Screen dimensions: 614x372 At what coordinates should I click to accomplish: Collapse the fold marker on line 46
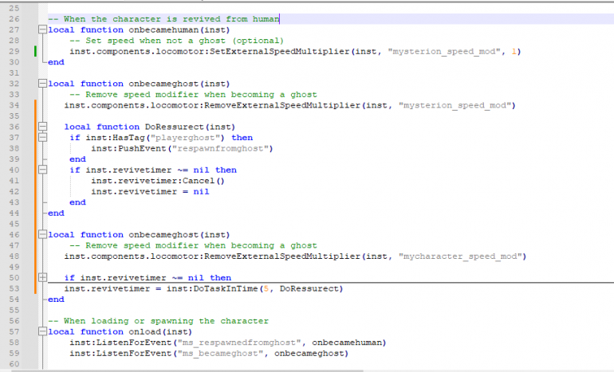coord(41,235)
